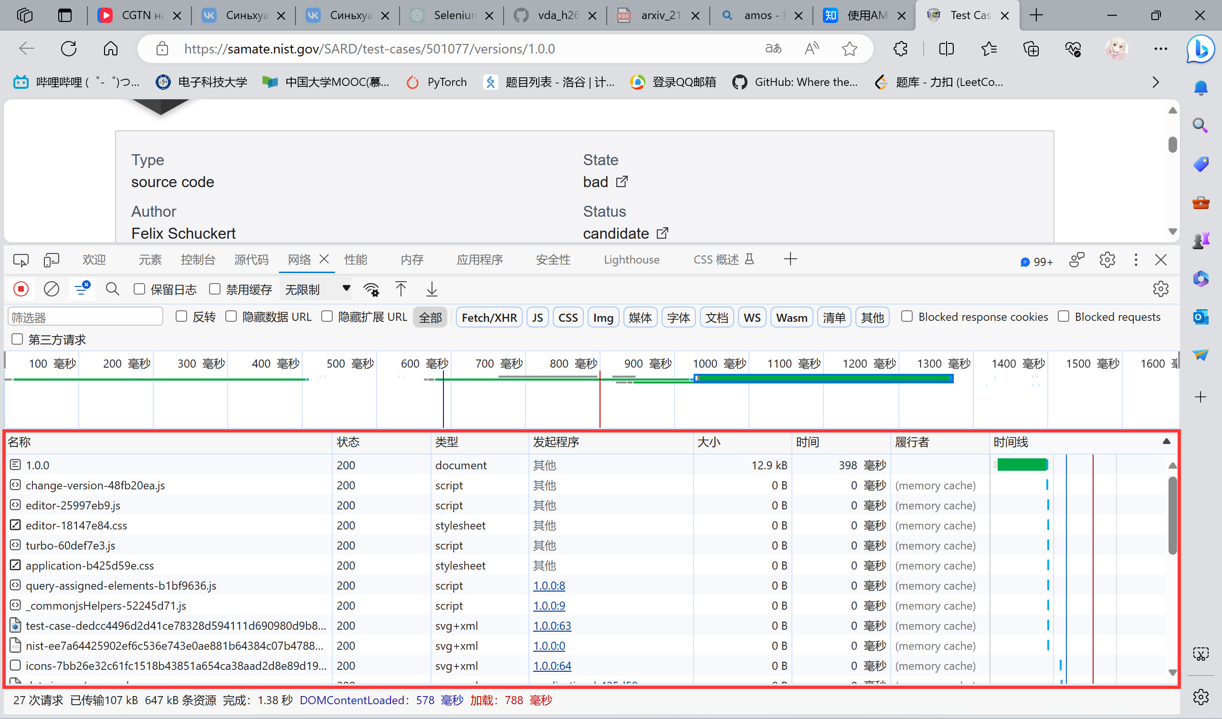Open initiator link 1.0.0:63
The image size is (1222, 719).
pyautogui.click(x=552, y=626)
